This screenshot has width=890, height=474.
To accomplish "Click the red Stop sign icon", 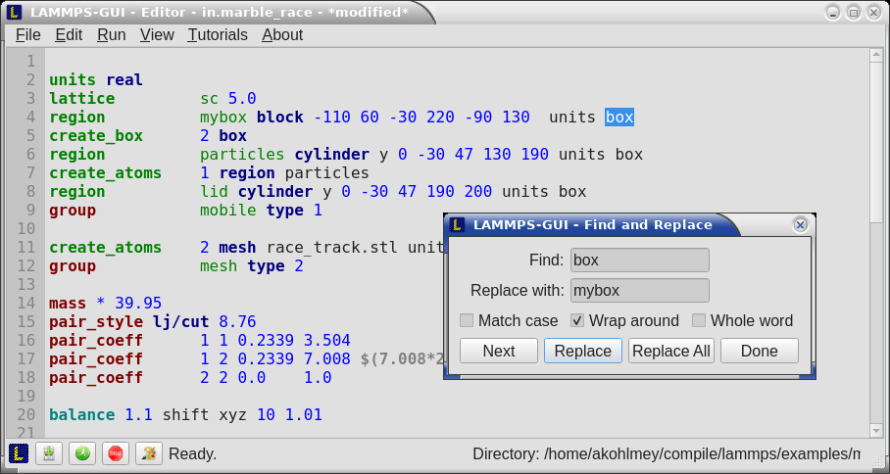I will (x=116, y=453).
